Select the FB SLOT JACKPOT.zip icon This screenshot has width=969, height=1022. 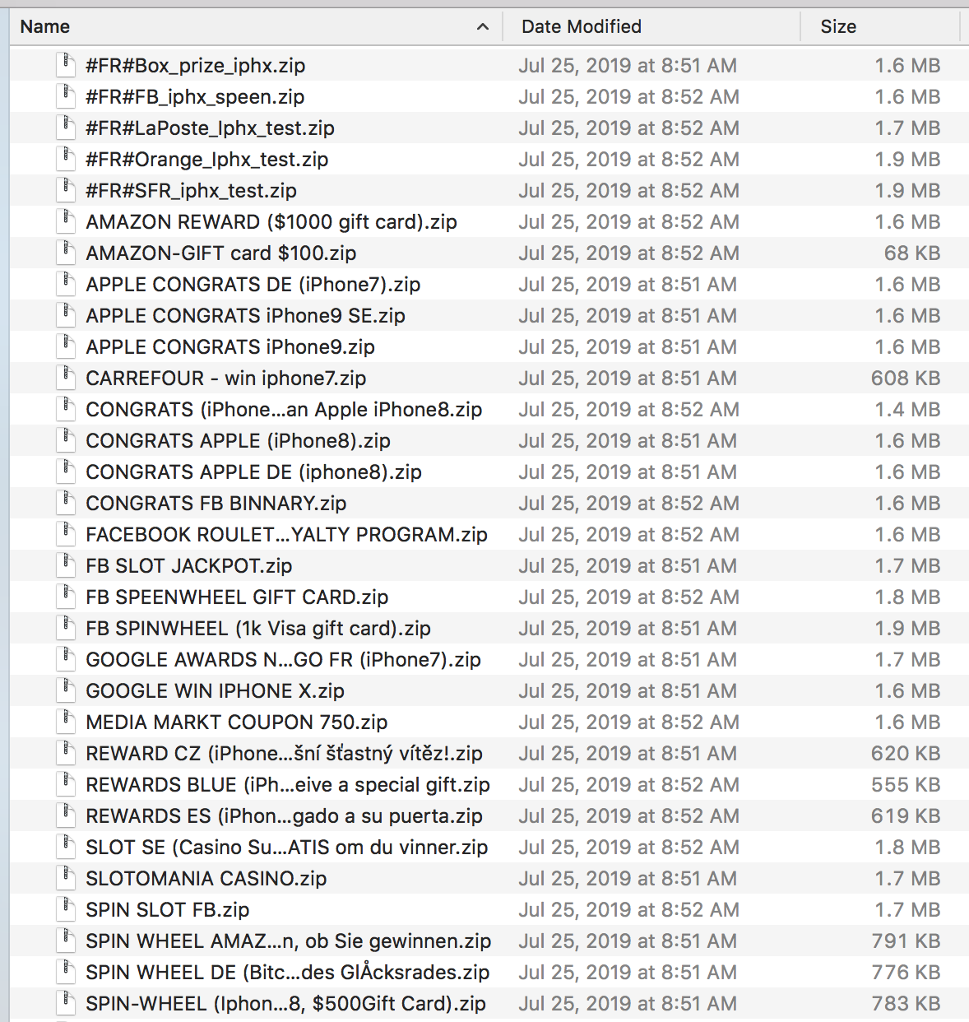pos(65,565)
